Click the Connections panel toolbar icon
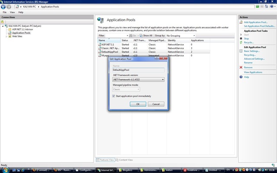This screenshot has width=277, height=173. point(3,22)
